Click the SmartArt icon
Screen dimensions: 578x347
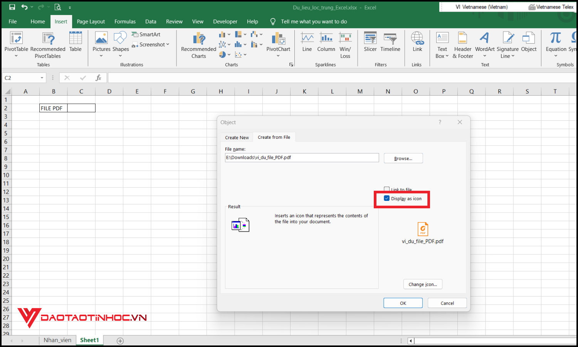pos(135,34)
